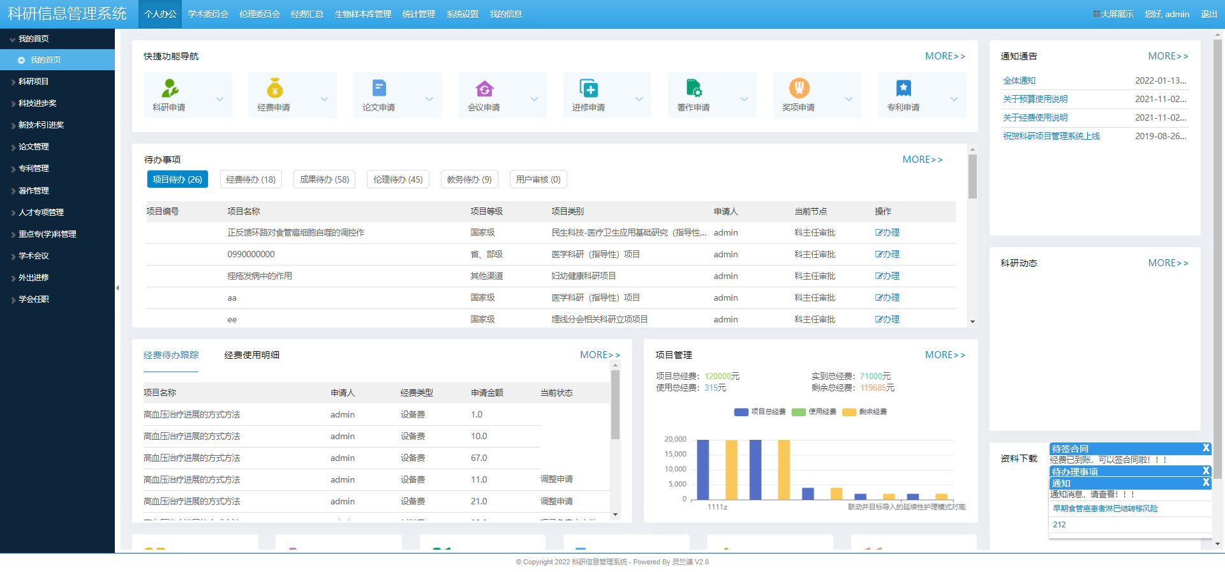
Task: Expand the 论文管理 sidebar item
Action: pos(34,147)
